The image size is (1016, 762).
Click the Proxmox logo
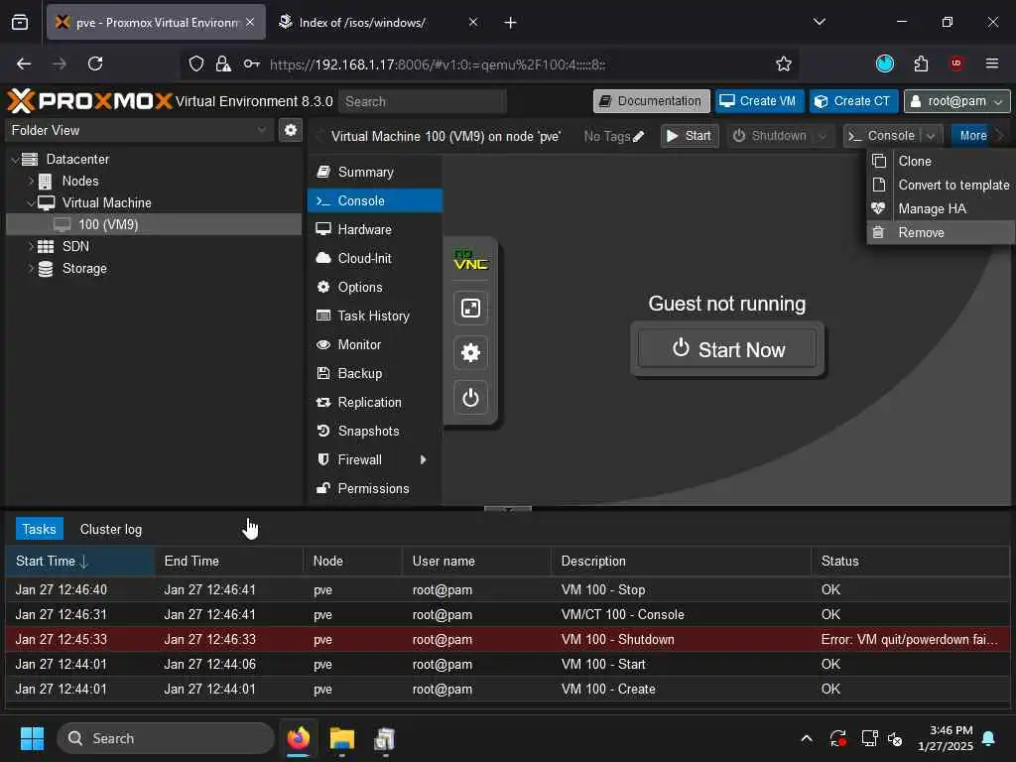pyautogui.click(x=89, y=101)
